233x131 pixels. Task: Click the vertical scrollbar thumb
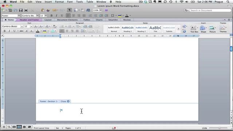[x=231, y=49]
